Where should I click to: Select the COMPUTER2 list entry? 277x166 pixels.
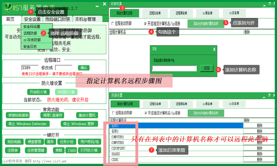pos(176,143)
